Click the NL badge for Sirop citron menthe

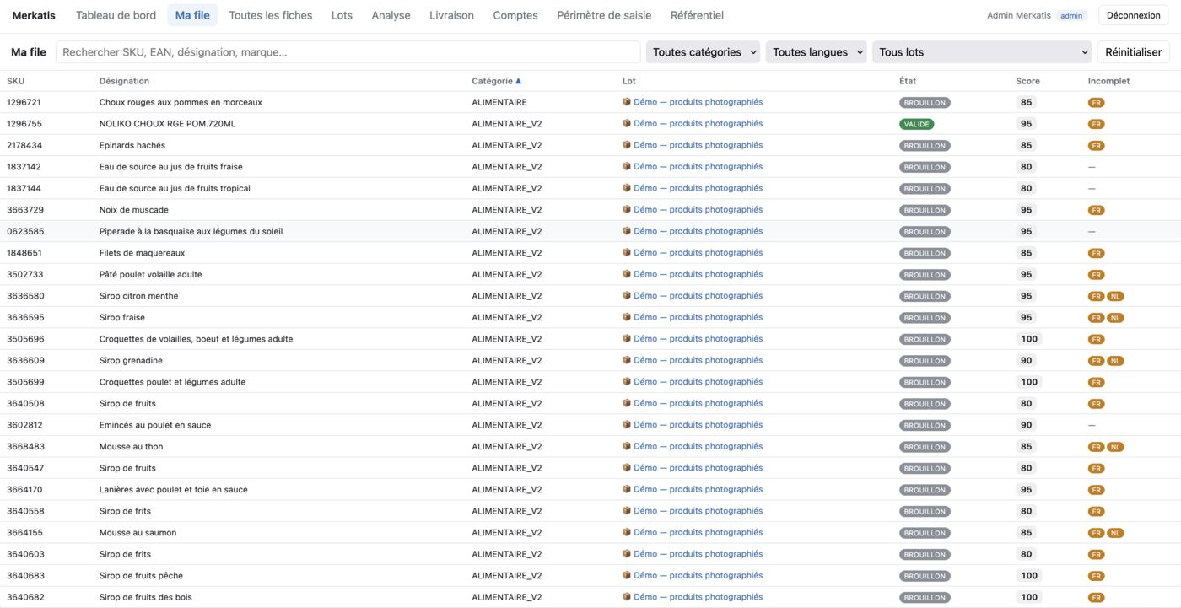click(1115, 297)
